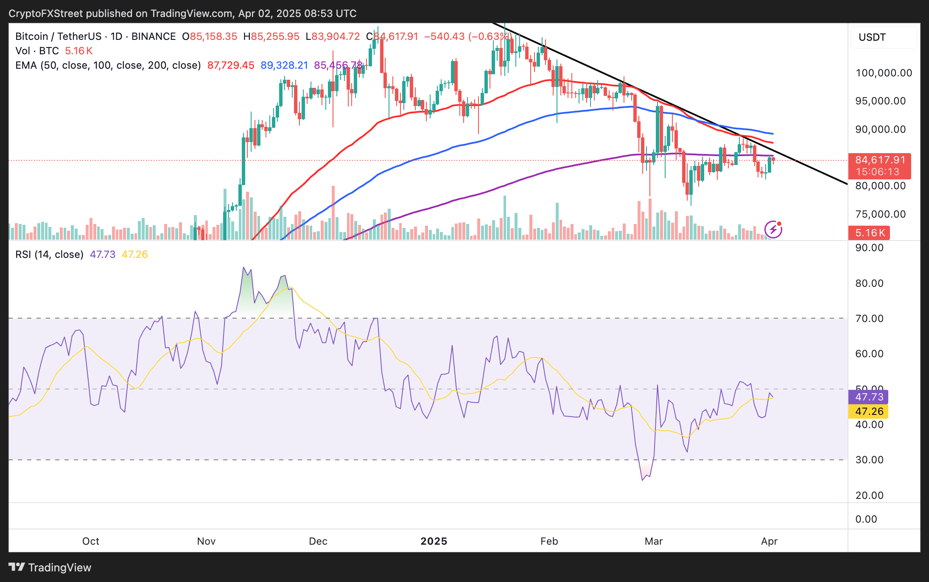
Task: Click the 100,000.00 price axis label
Action: [x=883, y=73]
